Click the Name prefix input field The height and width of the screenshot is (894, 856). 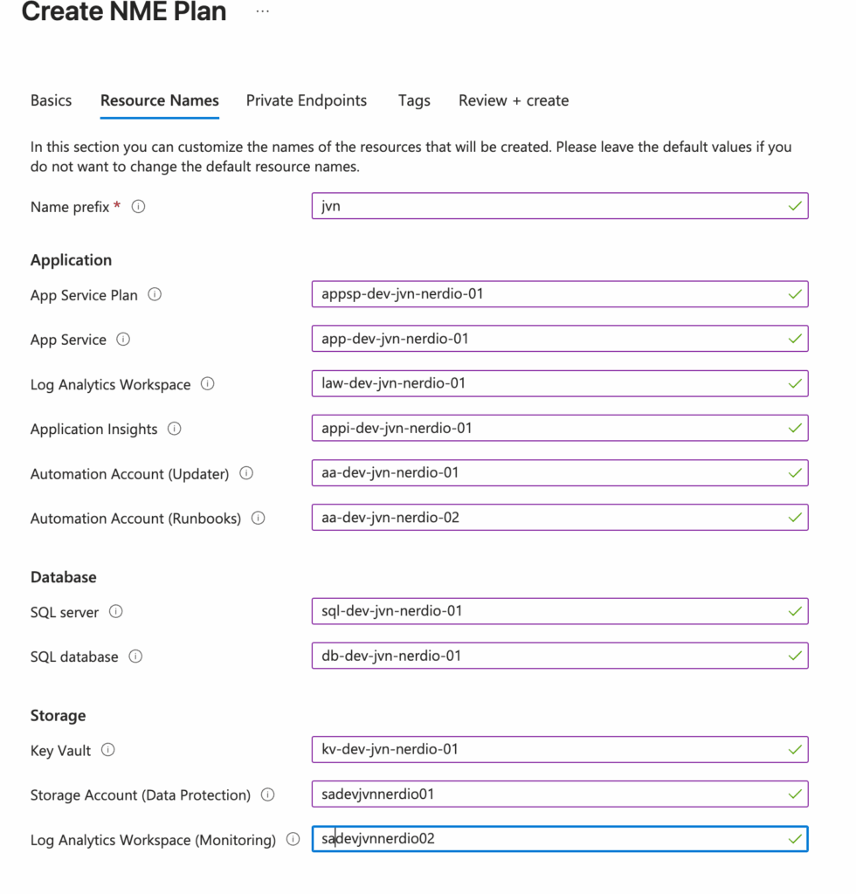[x=559, y=206]
